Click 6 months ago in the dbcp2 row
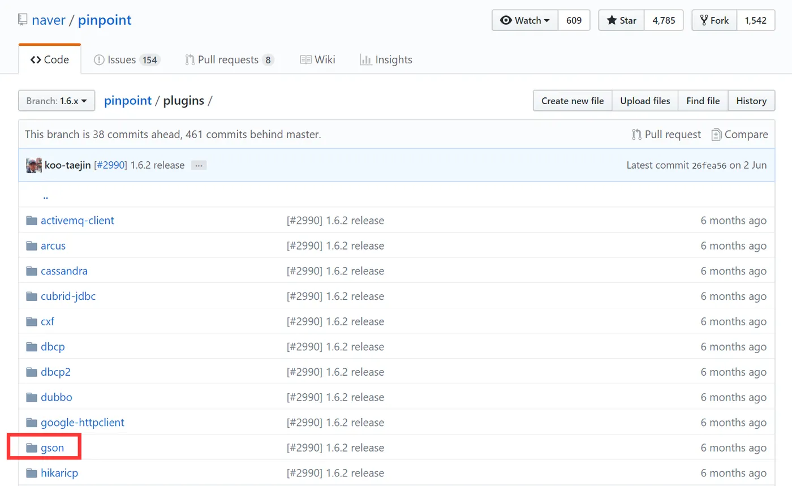The height and width of the screenshot is (486, 792). [x=734, y=372]
